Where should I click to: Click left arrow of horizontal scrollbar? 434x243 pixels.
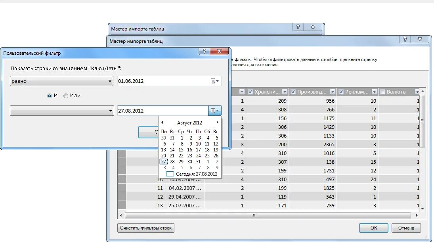pos(120,215)
